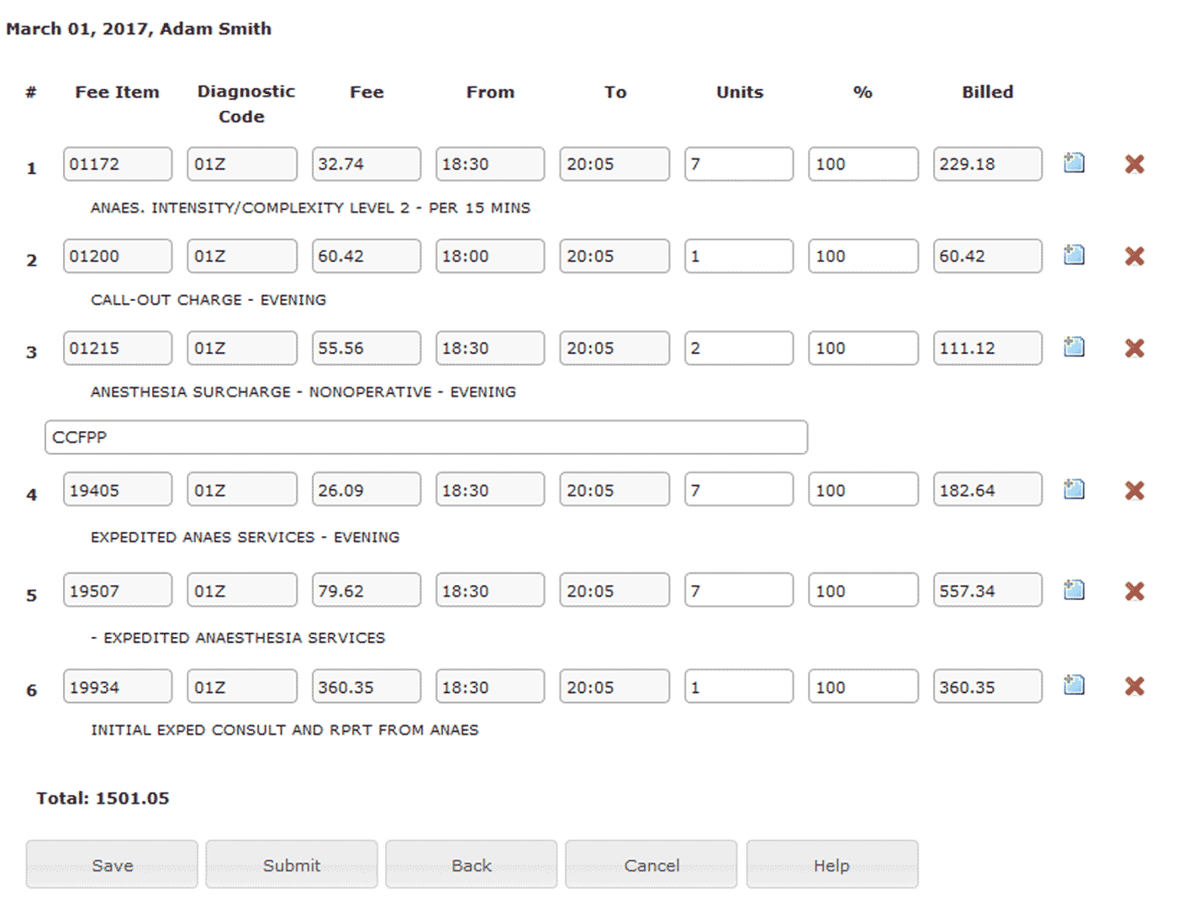Go back using the Back button

[x=472, y=865]
